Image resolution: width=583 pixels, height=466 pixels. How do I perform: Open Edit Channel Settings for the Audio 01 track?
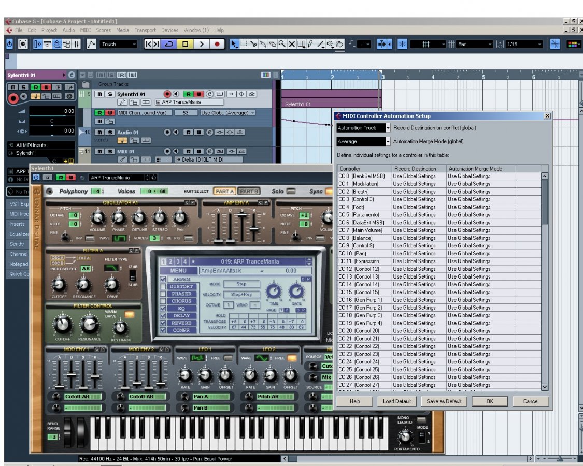point(210,133)
